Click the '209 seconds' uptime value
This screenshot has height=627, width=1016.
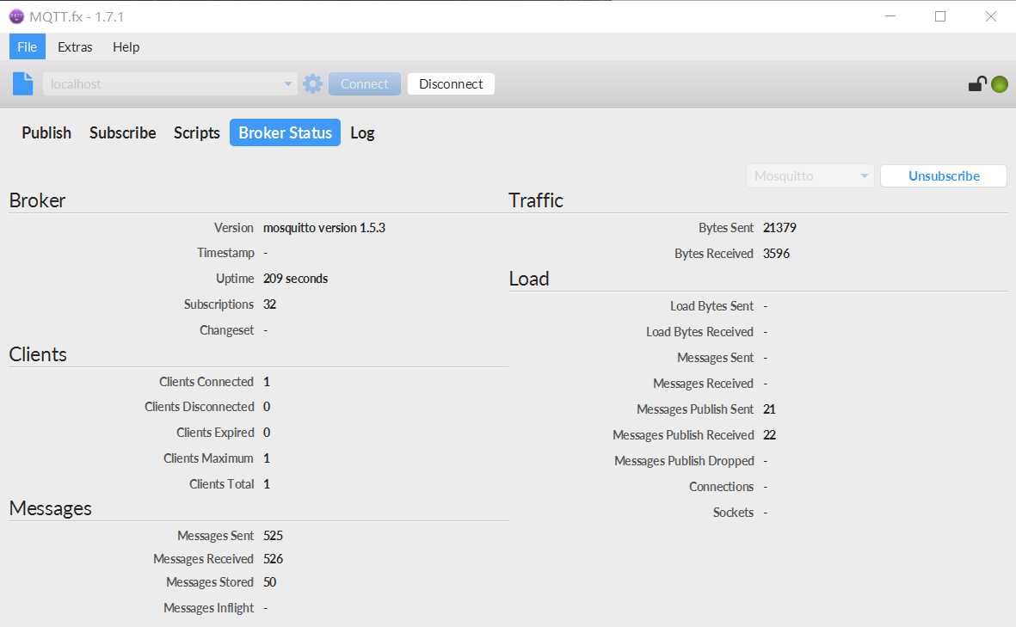pos(295,279)
